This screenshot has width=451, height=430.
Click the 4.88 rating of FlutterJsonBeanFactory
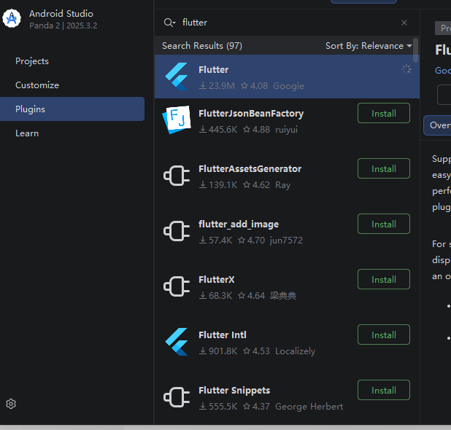(x=257, y=130)
